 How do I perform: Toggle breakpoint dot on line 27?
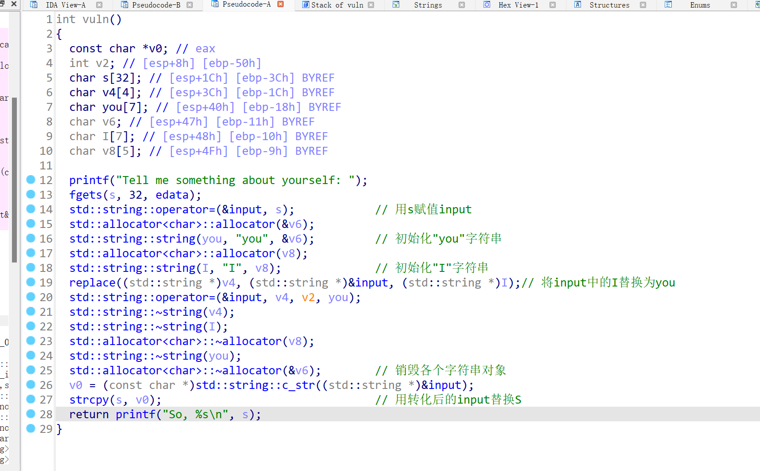(x=31, y=399)
